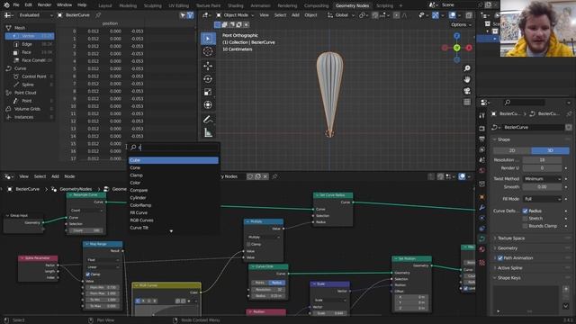
Task: Choose Cylinder from the search results
Action: click(174, 198)
